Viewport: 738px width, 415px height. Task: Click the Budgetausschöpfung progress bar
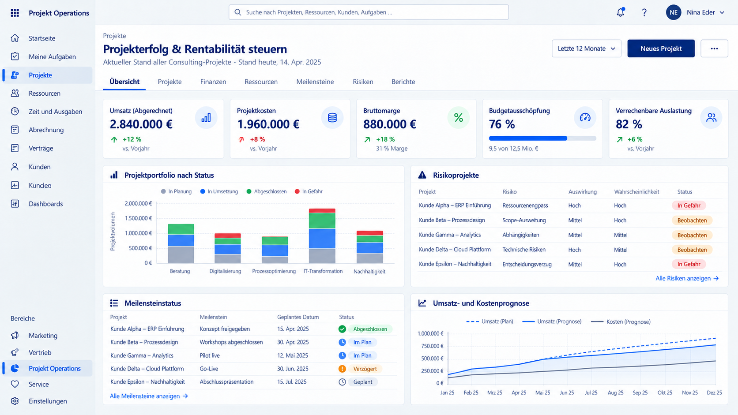(542, 138)
